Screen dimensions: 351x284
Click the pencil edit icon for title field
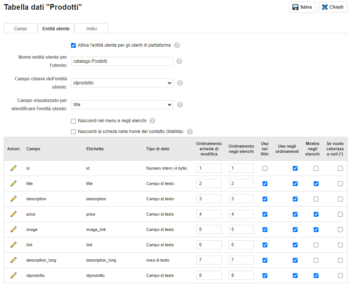[x=13, y=183]
